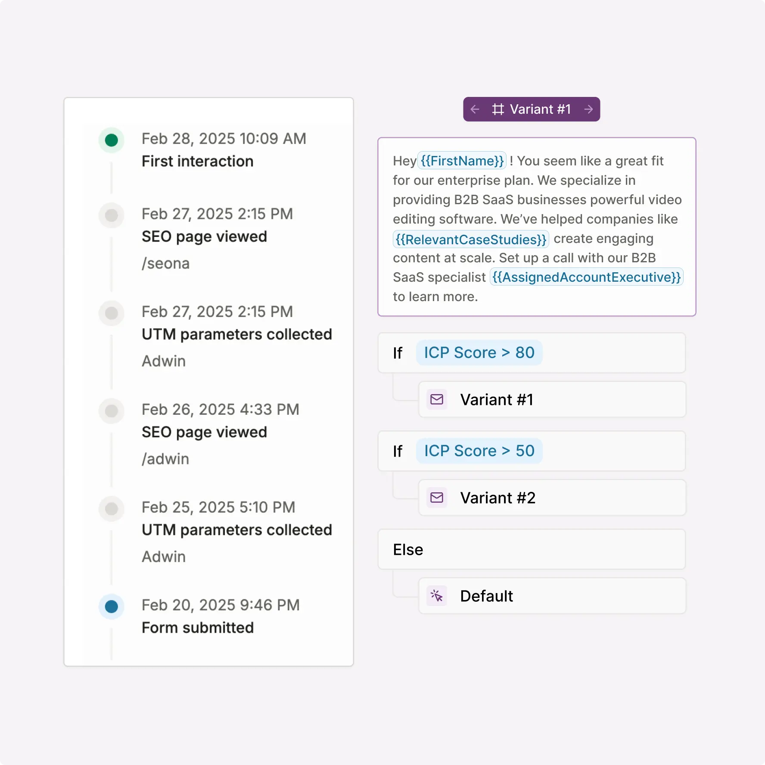Open the Variant #2 email step
765x765 pixels.
click(552, 498)
